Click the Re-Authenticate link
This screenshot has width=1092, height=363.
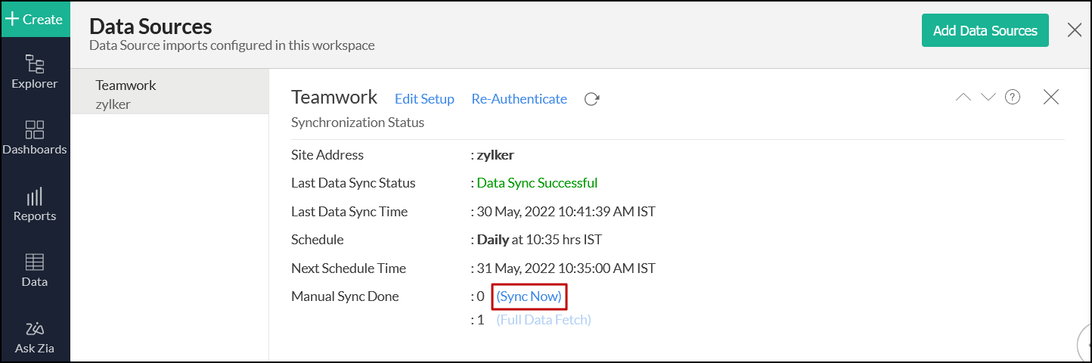[519, 99]
